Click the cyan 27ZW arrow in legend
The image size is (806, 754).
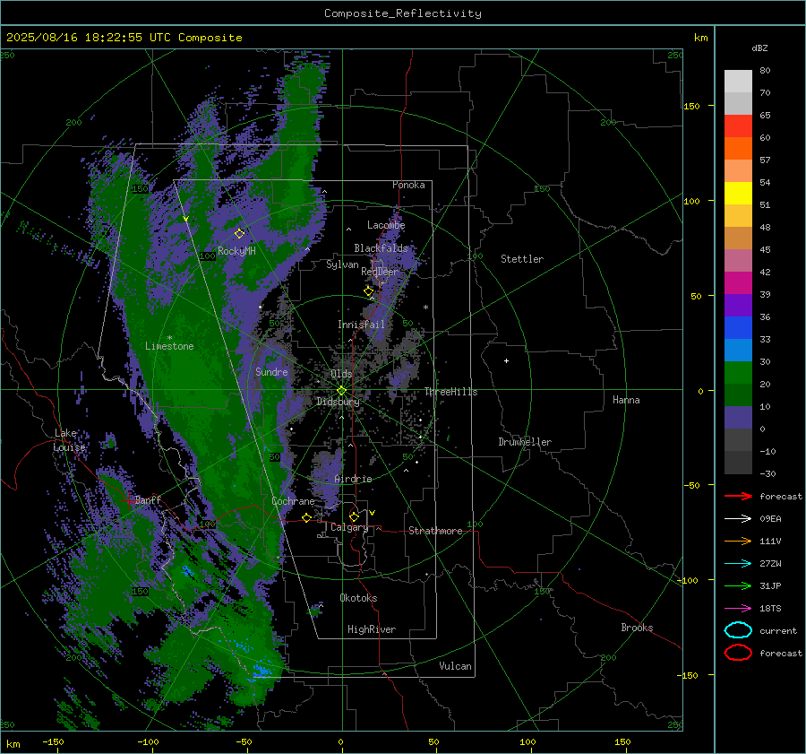(738, 564)
